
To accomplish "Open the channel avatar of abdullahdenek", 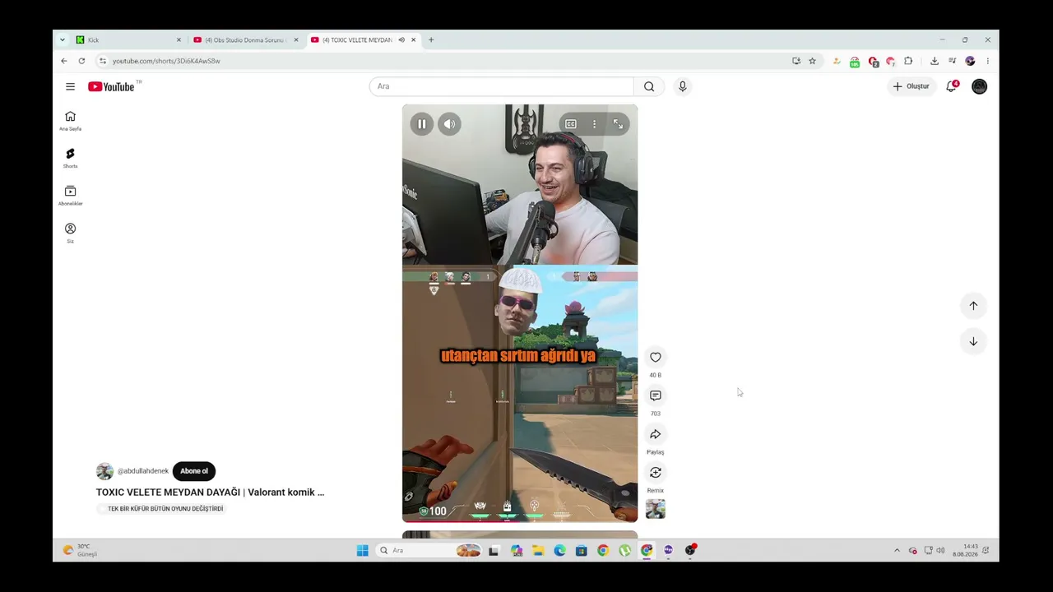I will [x=104, y=471].
